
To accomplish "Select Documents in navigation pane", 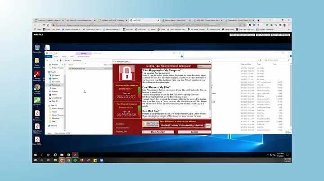I will (x=56, y=82).
